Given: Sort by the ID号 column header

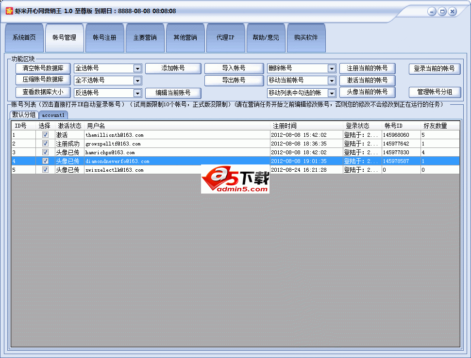Looking at the screenshot, I should point(24,126).
